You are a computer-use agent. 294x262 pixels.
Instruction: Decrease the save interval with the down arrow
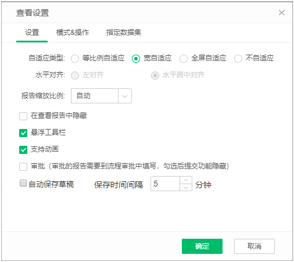pos(186,187)
